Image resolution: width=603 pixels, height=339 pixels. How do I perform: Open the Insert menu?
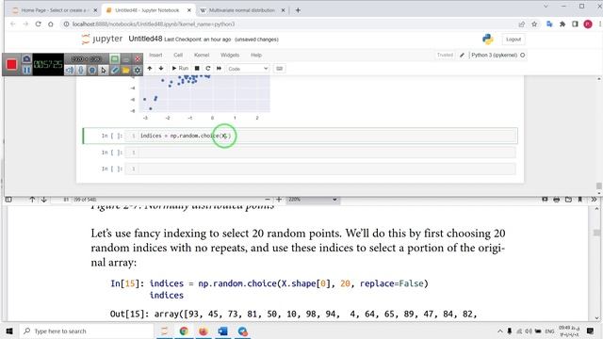[155, 55]
